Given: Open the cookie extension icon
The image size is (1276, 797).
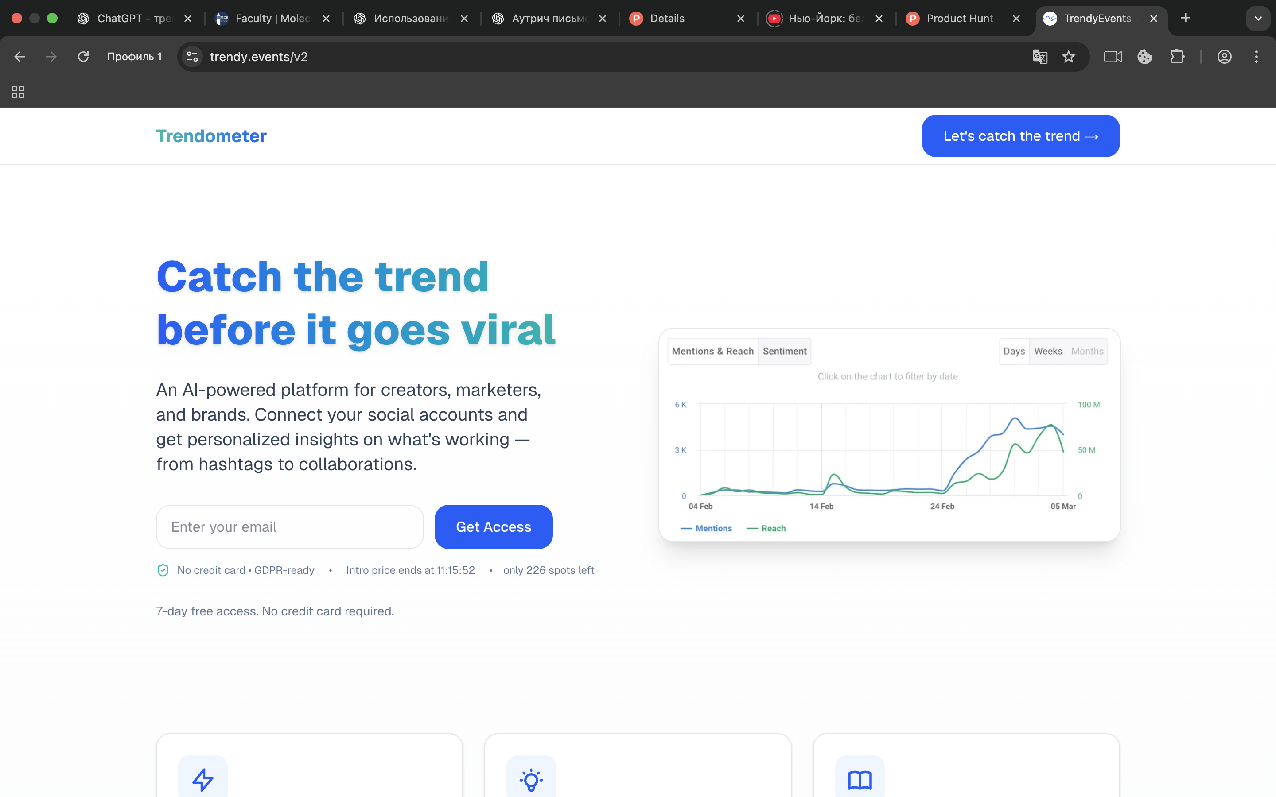Looking at the screenshot, I should (x=1145, y=57).
